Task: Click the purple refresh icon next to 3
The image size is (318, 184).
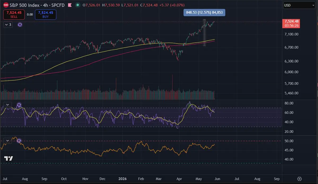Action: click(x=20, y=25)
